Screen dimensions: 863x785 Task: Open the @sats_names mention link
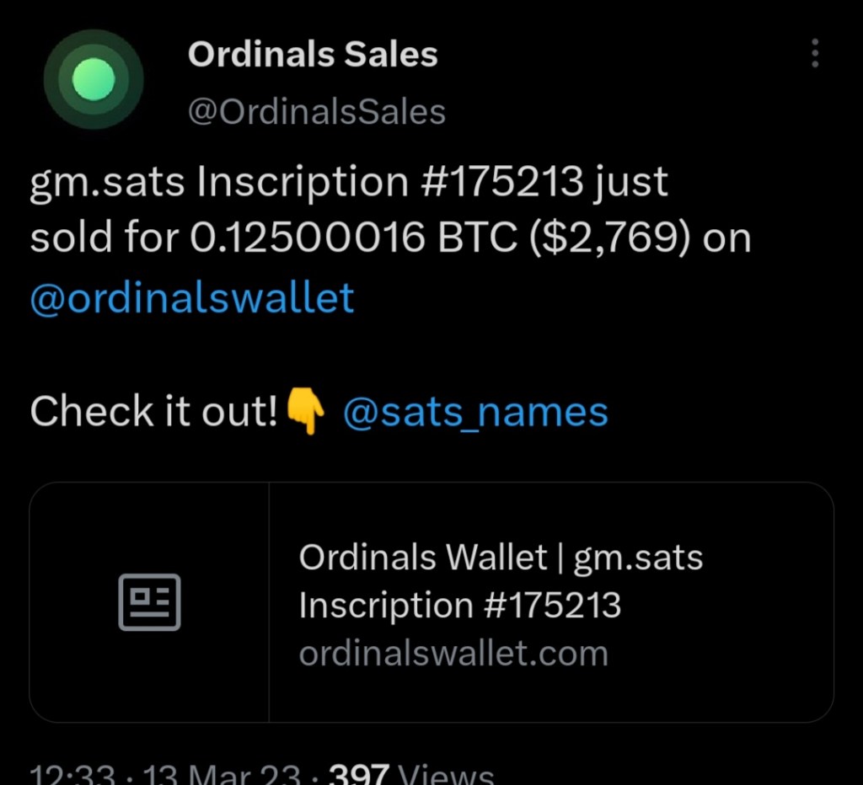[475, 413]
